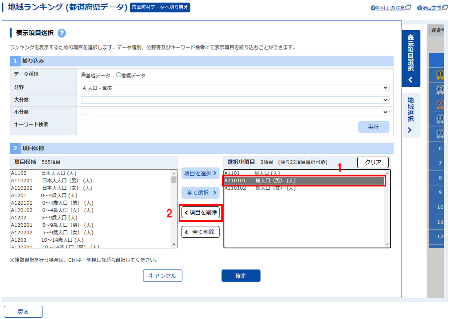Select the 基礎データ radio button

click(83, 75)
